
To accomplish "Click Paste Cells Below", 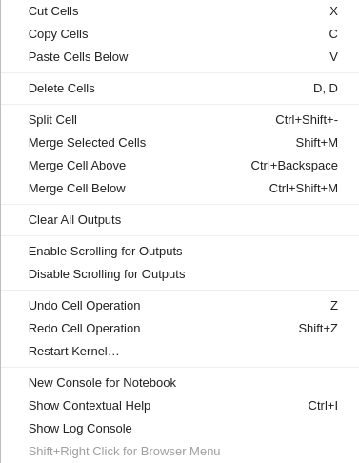I will click(x=180, y=57).
